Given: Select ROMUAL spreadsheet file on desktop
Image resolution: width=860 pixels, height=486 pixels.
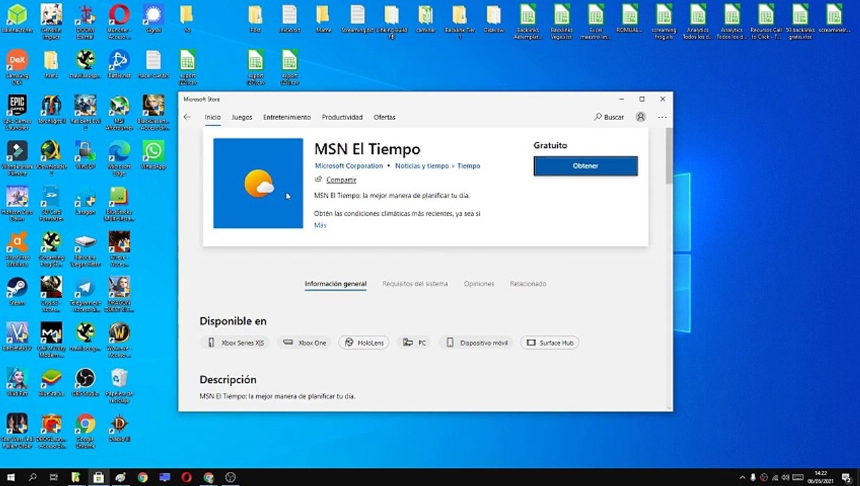Looking at the screenshot, I should [630, 18].
